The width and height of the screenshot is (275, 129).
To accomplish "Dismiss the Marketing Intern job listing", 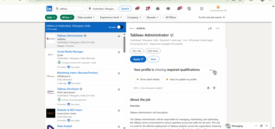I will (119, 73).
